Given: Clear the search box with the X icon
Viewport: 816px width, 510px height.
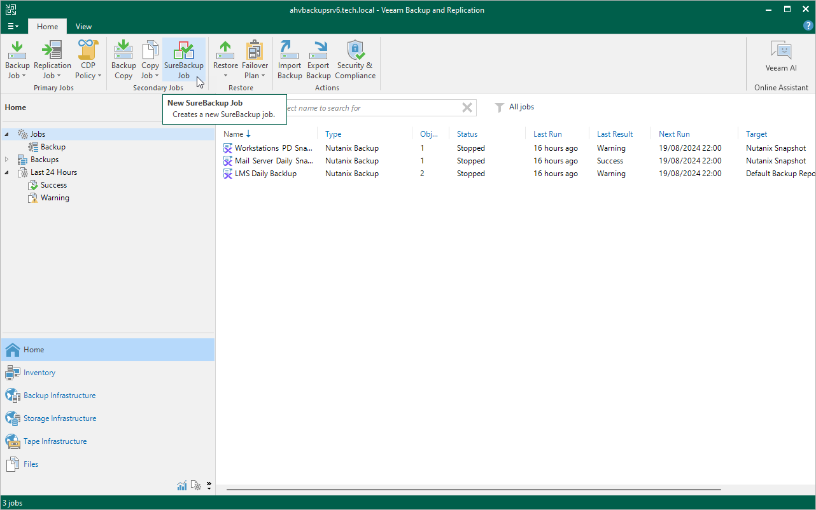Looking at the screenshot, I should tap(467, 108).
